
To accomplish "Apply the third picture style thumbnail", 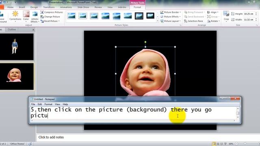I will tap(94, 16).
